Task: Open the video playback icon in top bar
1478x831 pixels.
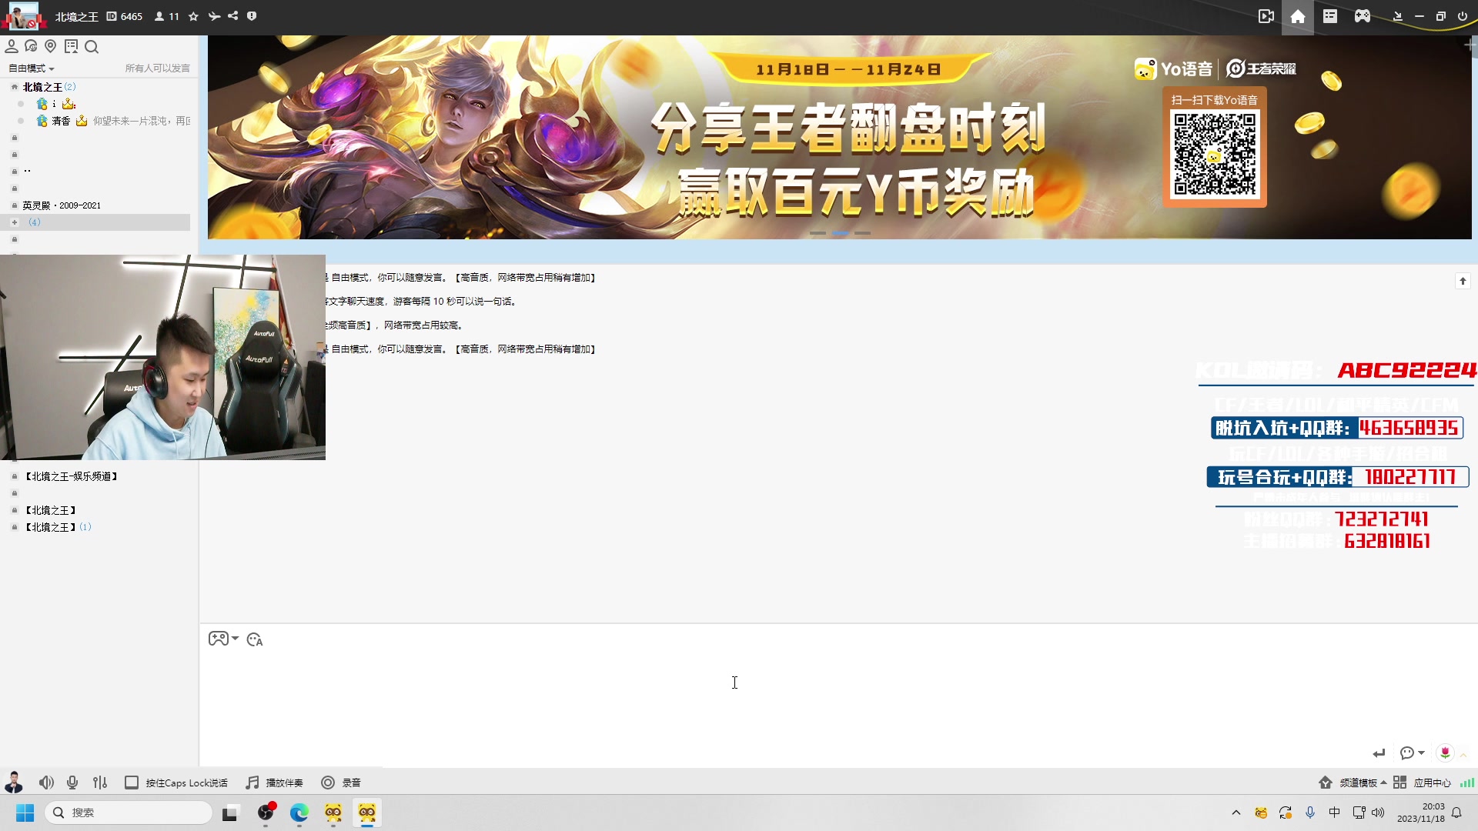Action: point(1266,16)
